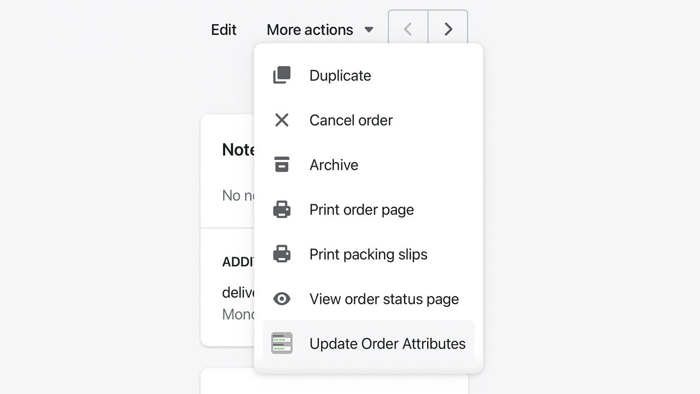Click the eye icon for order status page
700x394 pixels.
tap(282, 298)
